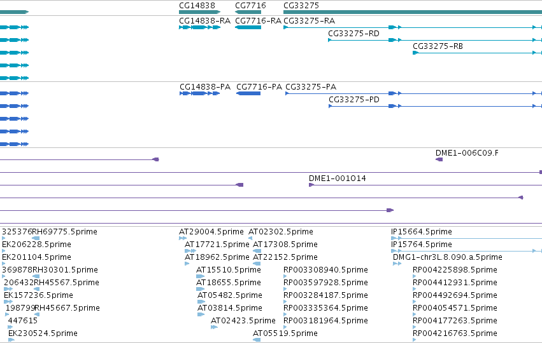Screen dimensions: 542x343
Task: Select the CG7716 gene bar
Action: click(x=248, y=12)
